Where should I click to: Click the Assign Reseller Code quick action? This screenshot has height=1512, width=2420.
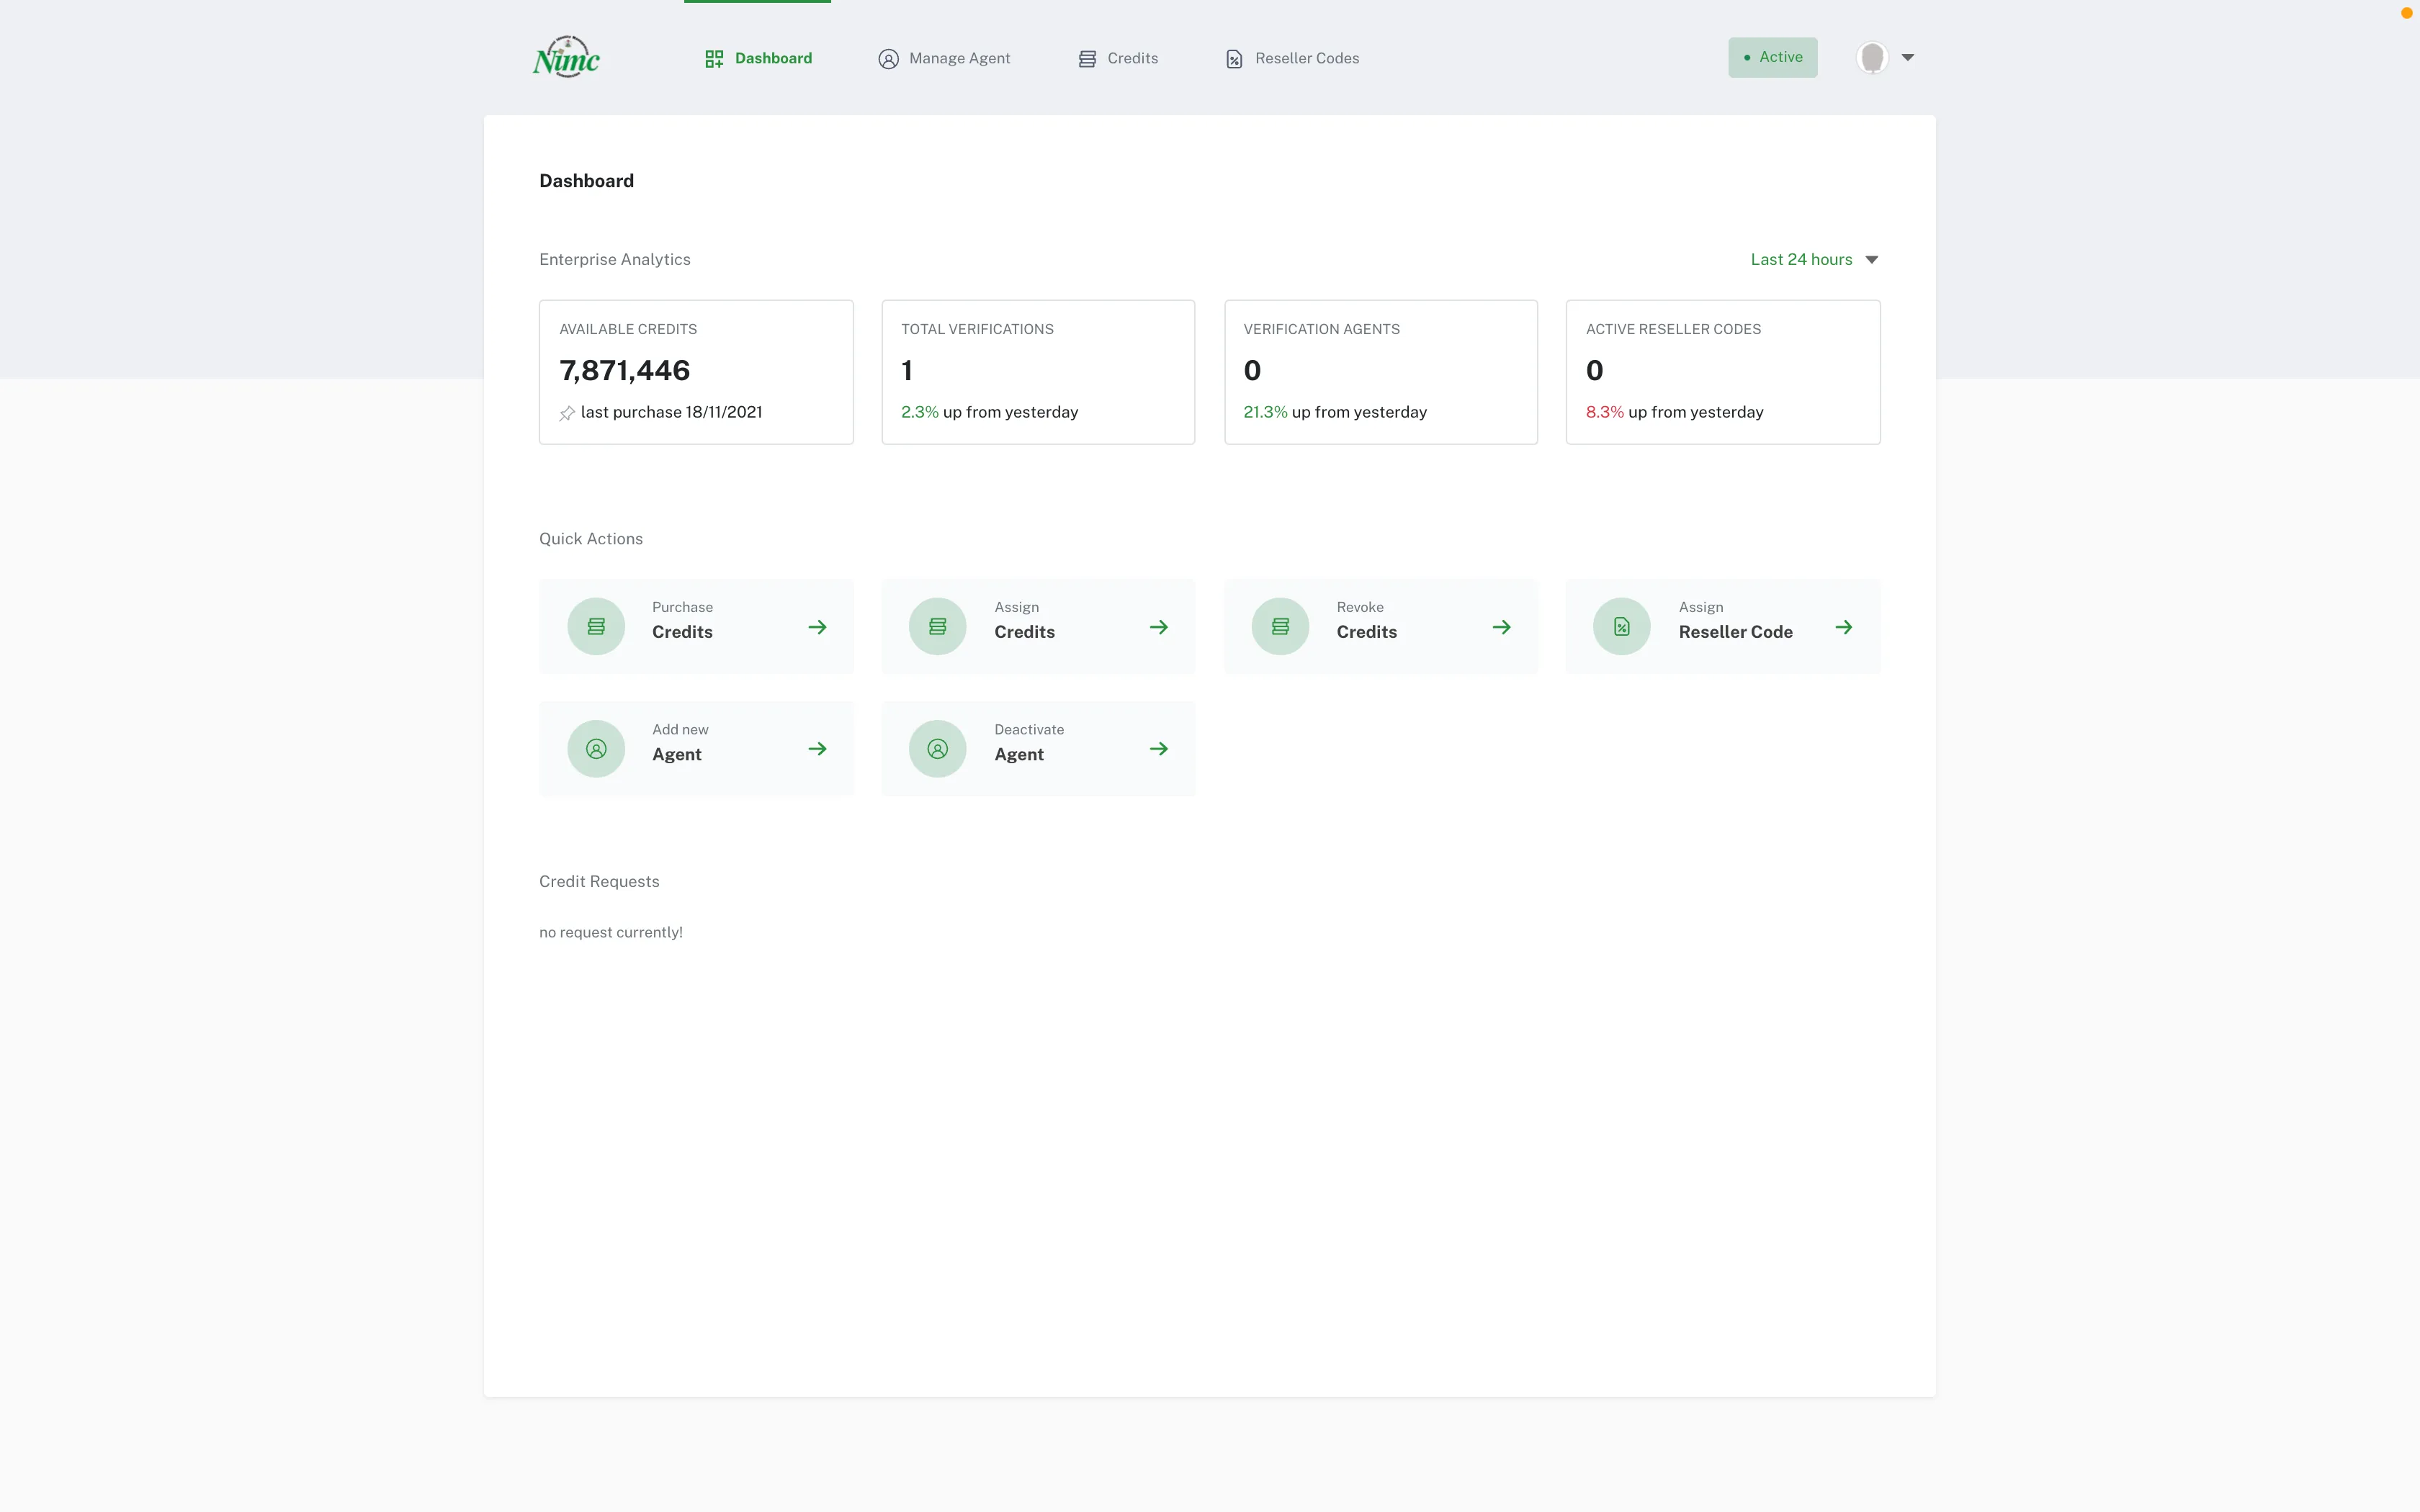pyautogui.click(x=1723, y=626)
